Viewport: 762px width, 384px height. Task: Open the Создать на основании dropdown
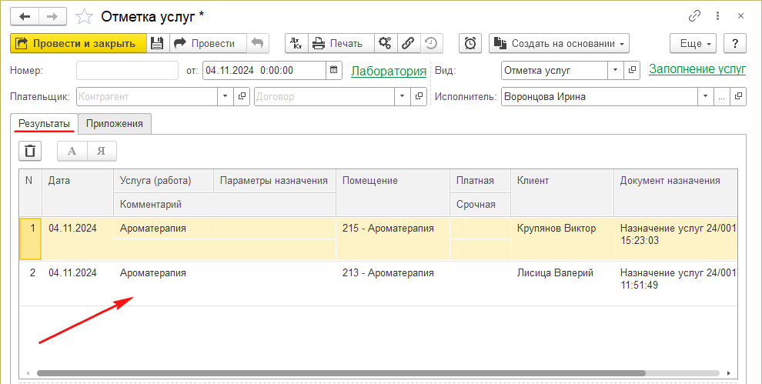click(559, 44)
